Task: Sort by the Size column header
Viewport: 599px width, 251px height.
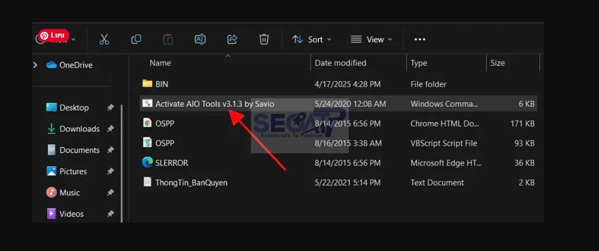Action: [497, 63]
